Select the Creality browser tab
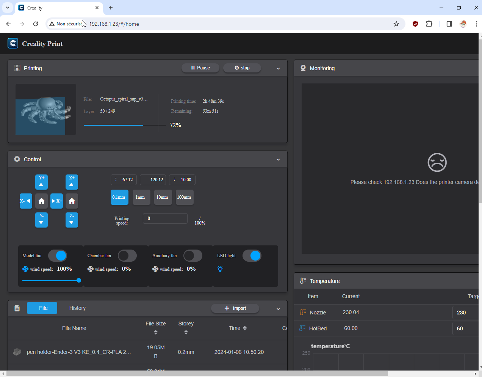The image size is (482, 377). point(59,8)
